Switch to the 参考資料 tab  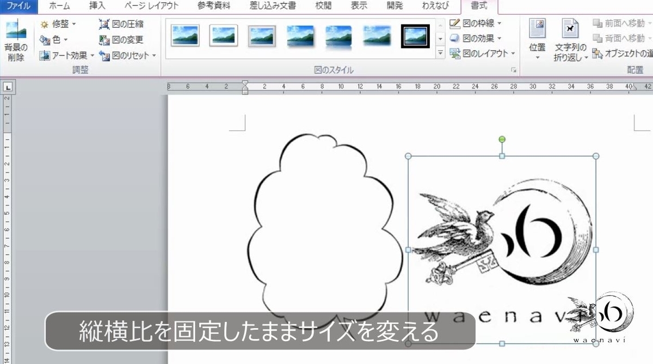(214, 7)
